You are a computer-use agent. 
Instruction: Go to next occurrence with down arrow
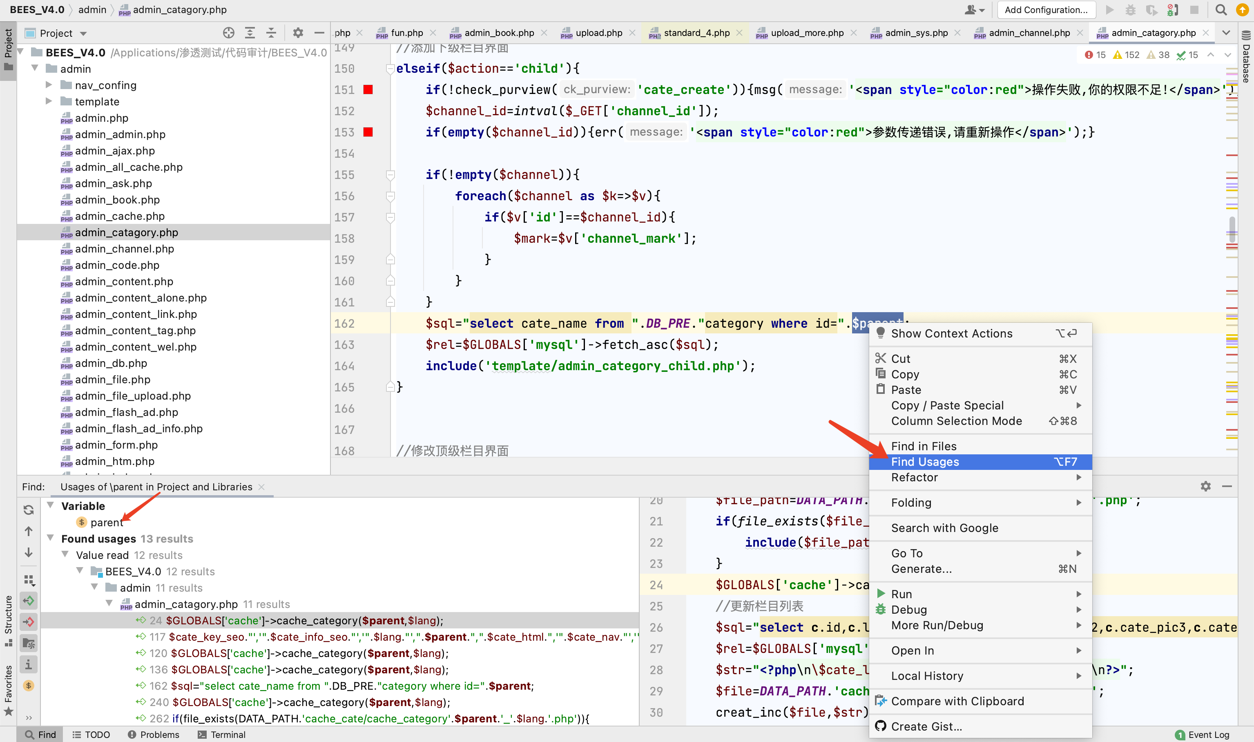coord(29,552)
